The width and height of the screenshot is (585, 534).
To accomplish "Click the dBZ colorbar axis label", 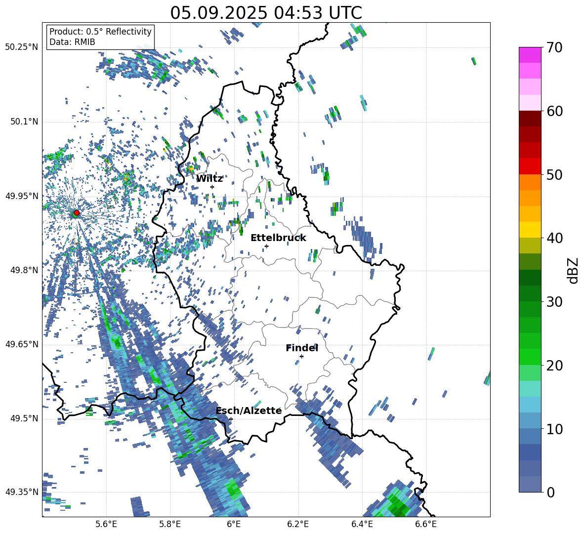I will 573,271.
